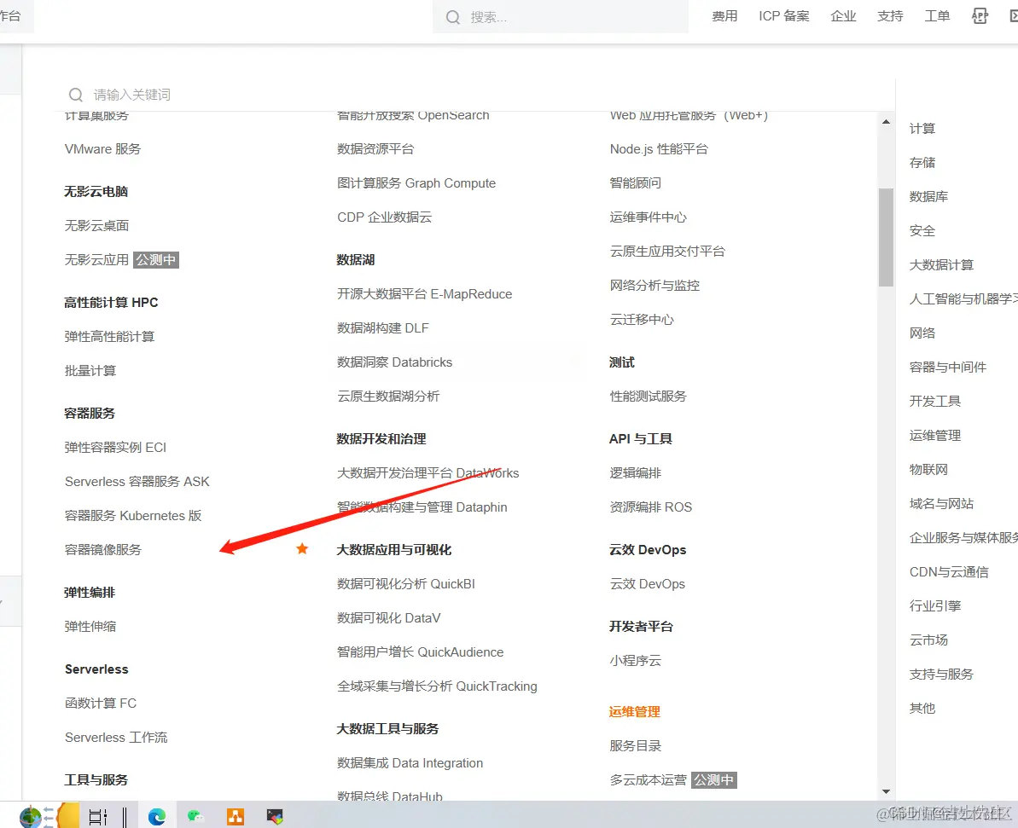
Task: Click the product list scrollbar thumb
Action: pos(887,237)
